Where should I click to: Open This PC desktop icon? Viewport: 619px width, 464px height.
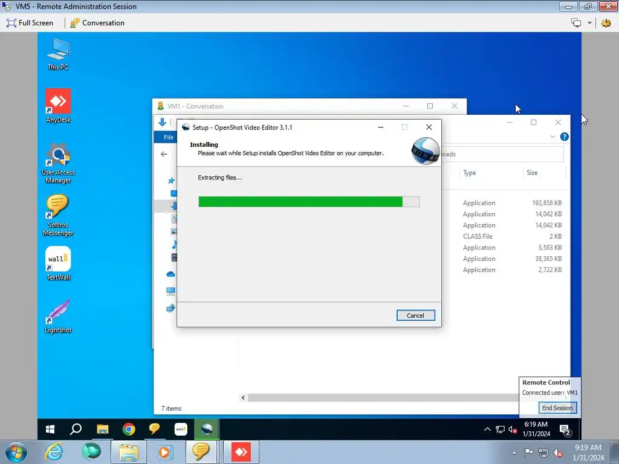[58, 54]
